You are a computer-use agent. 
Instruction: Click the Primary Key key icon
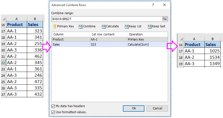[x=55, y=26]
